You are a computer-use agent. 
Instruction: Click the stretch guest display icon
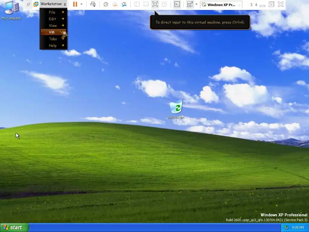[190, 4]
